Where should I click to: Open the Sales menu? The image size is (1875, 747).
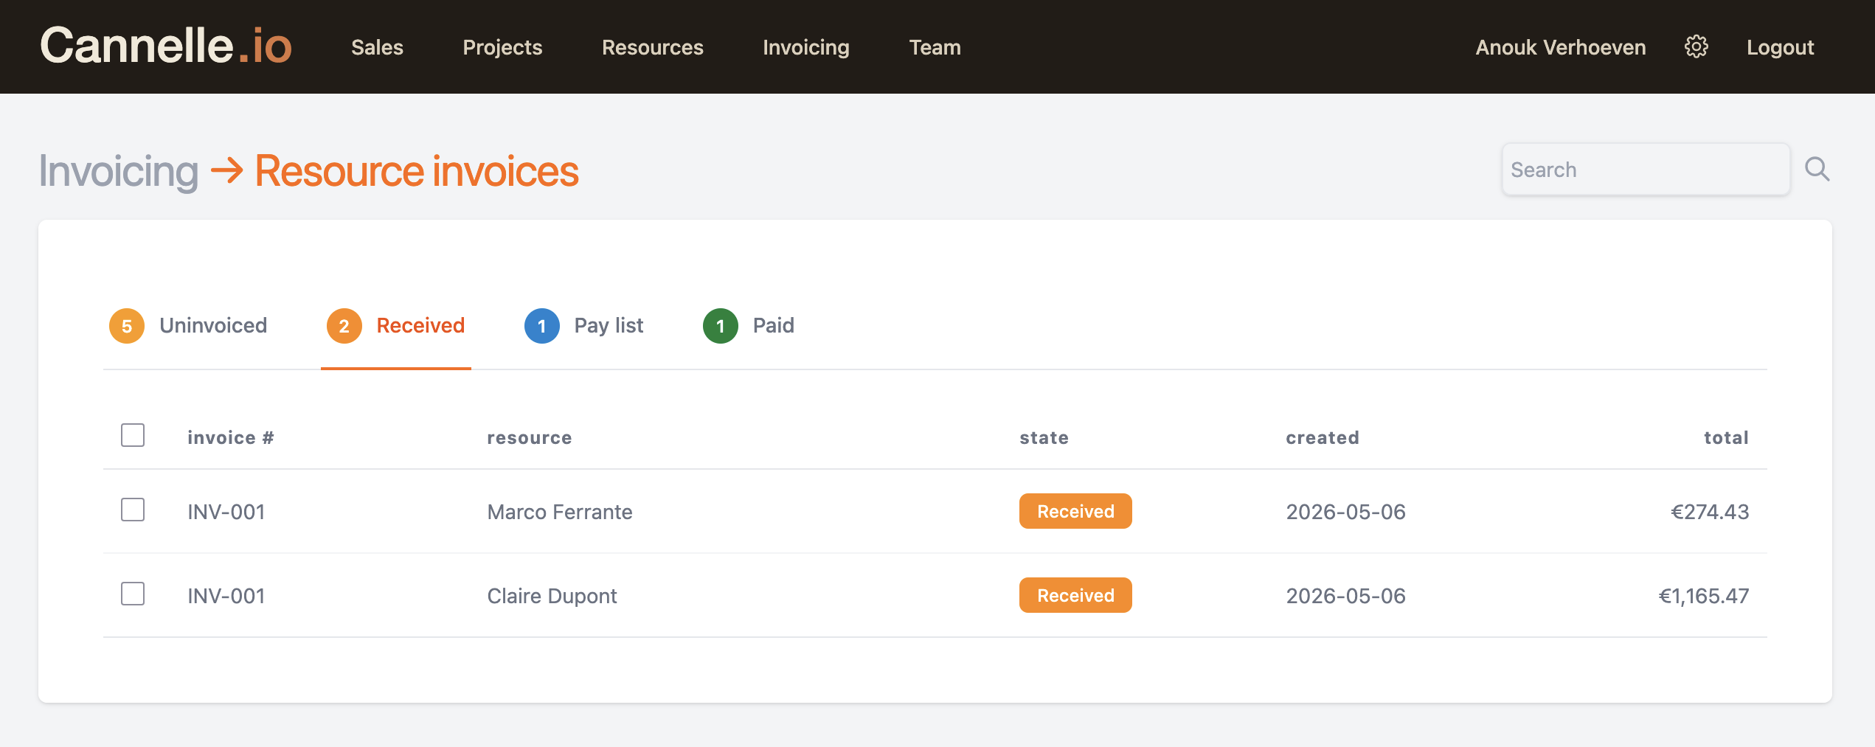coord(377,47)
